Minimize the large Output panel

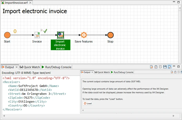[x=174, y=67]
